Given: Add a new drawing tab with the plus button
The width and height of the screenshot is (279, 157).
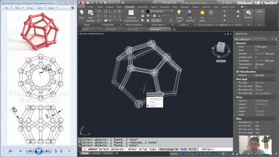Looking at the screenshot, I should (174, 29).
